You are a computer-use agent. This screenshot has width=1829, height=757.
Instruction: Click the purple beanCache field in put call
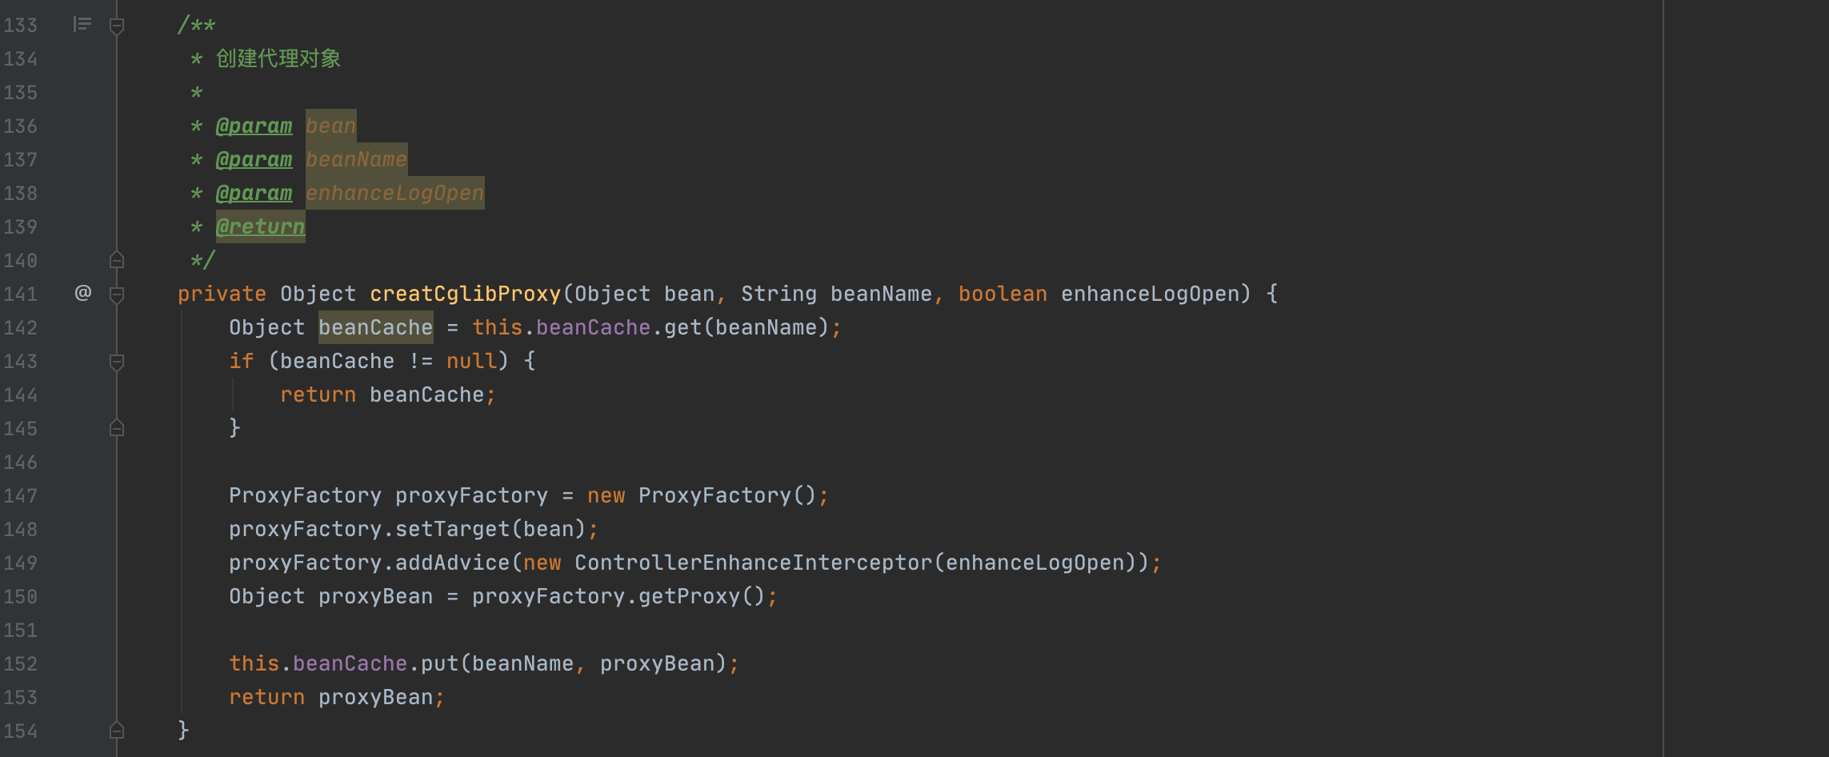(x=350, y=664)
